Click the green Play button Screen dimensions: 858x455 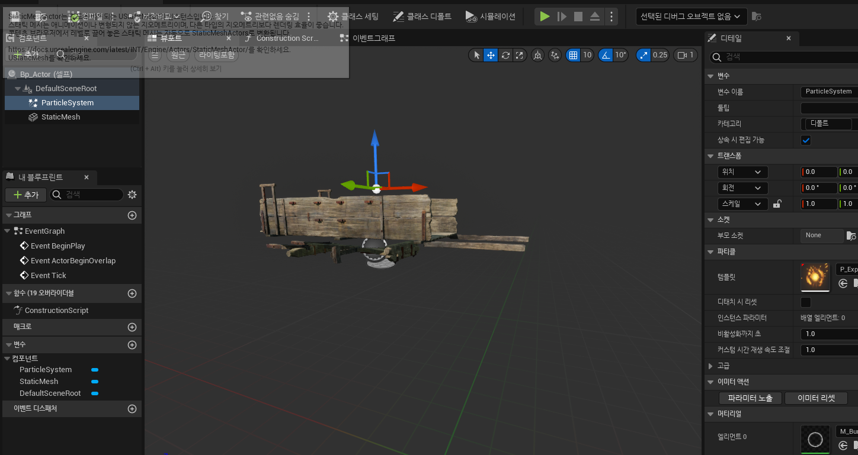pyautogui.click(x=545, y=17)
